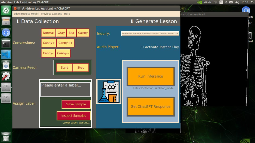The height and width of the screenshot is (143, 255).
Task: Click Inspect Samples button
Action: (x=74, y=115)
